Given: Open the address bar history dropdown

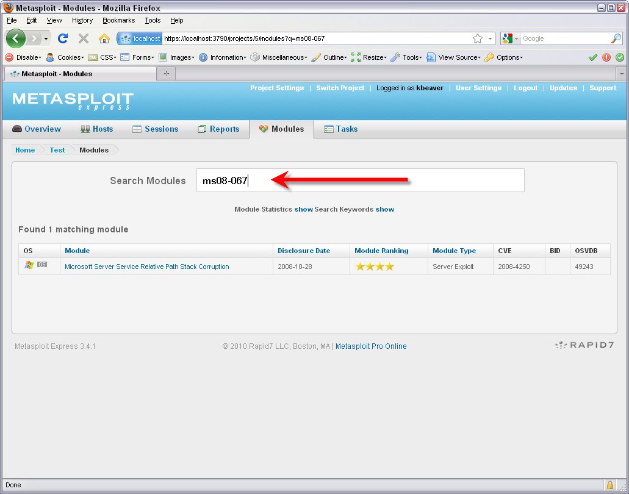Looking at the screenshot, I should (x=490, y=39).
